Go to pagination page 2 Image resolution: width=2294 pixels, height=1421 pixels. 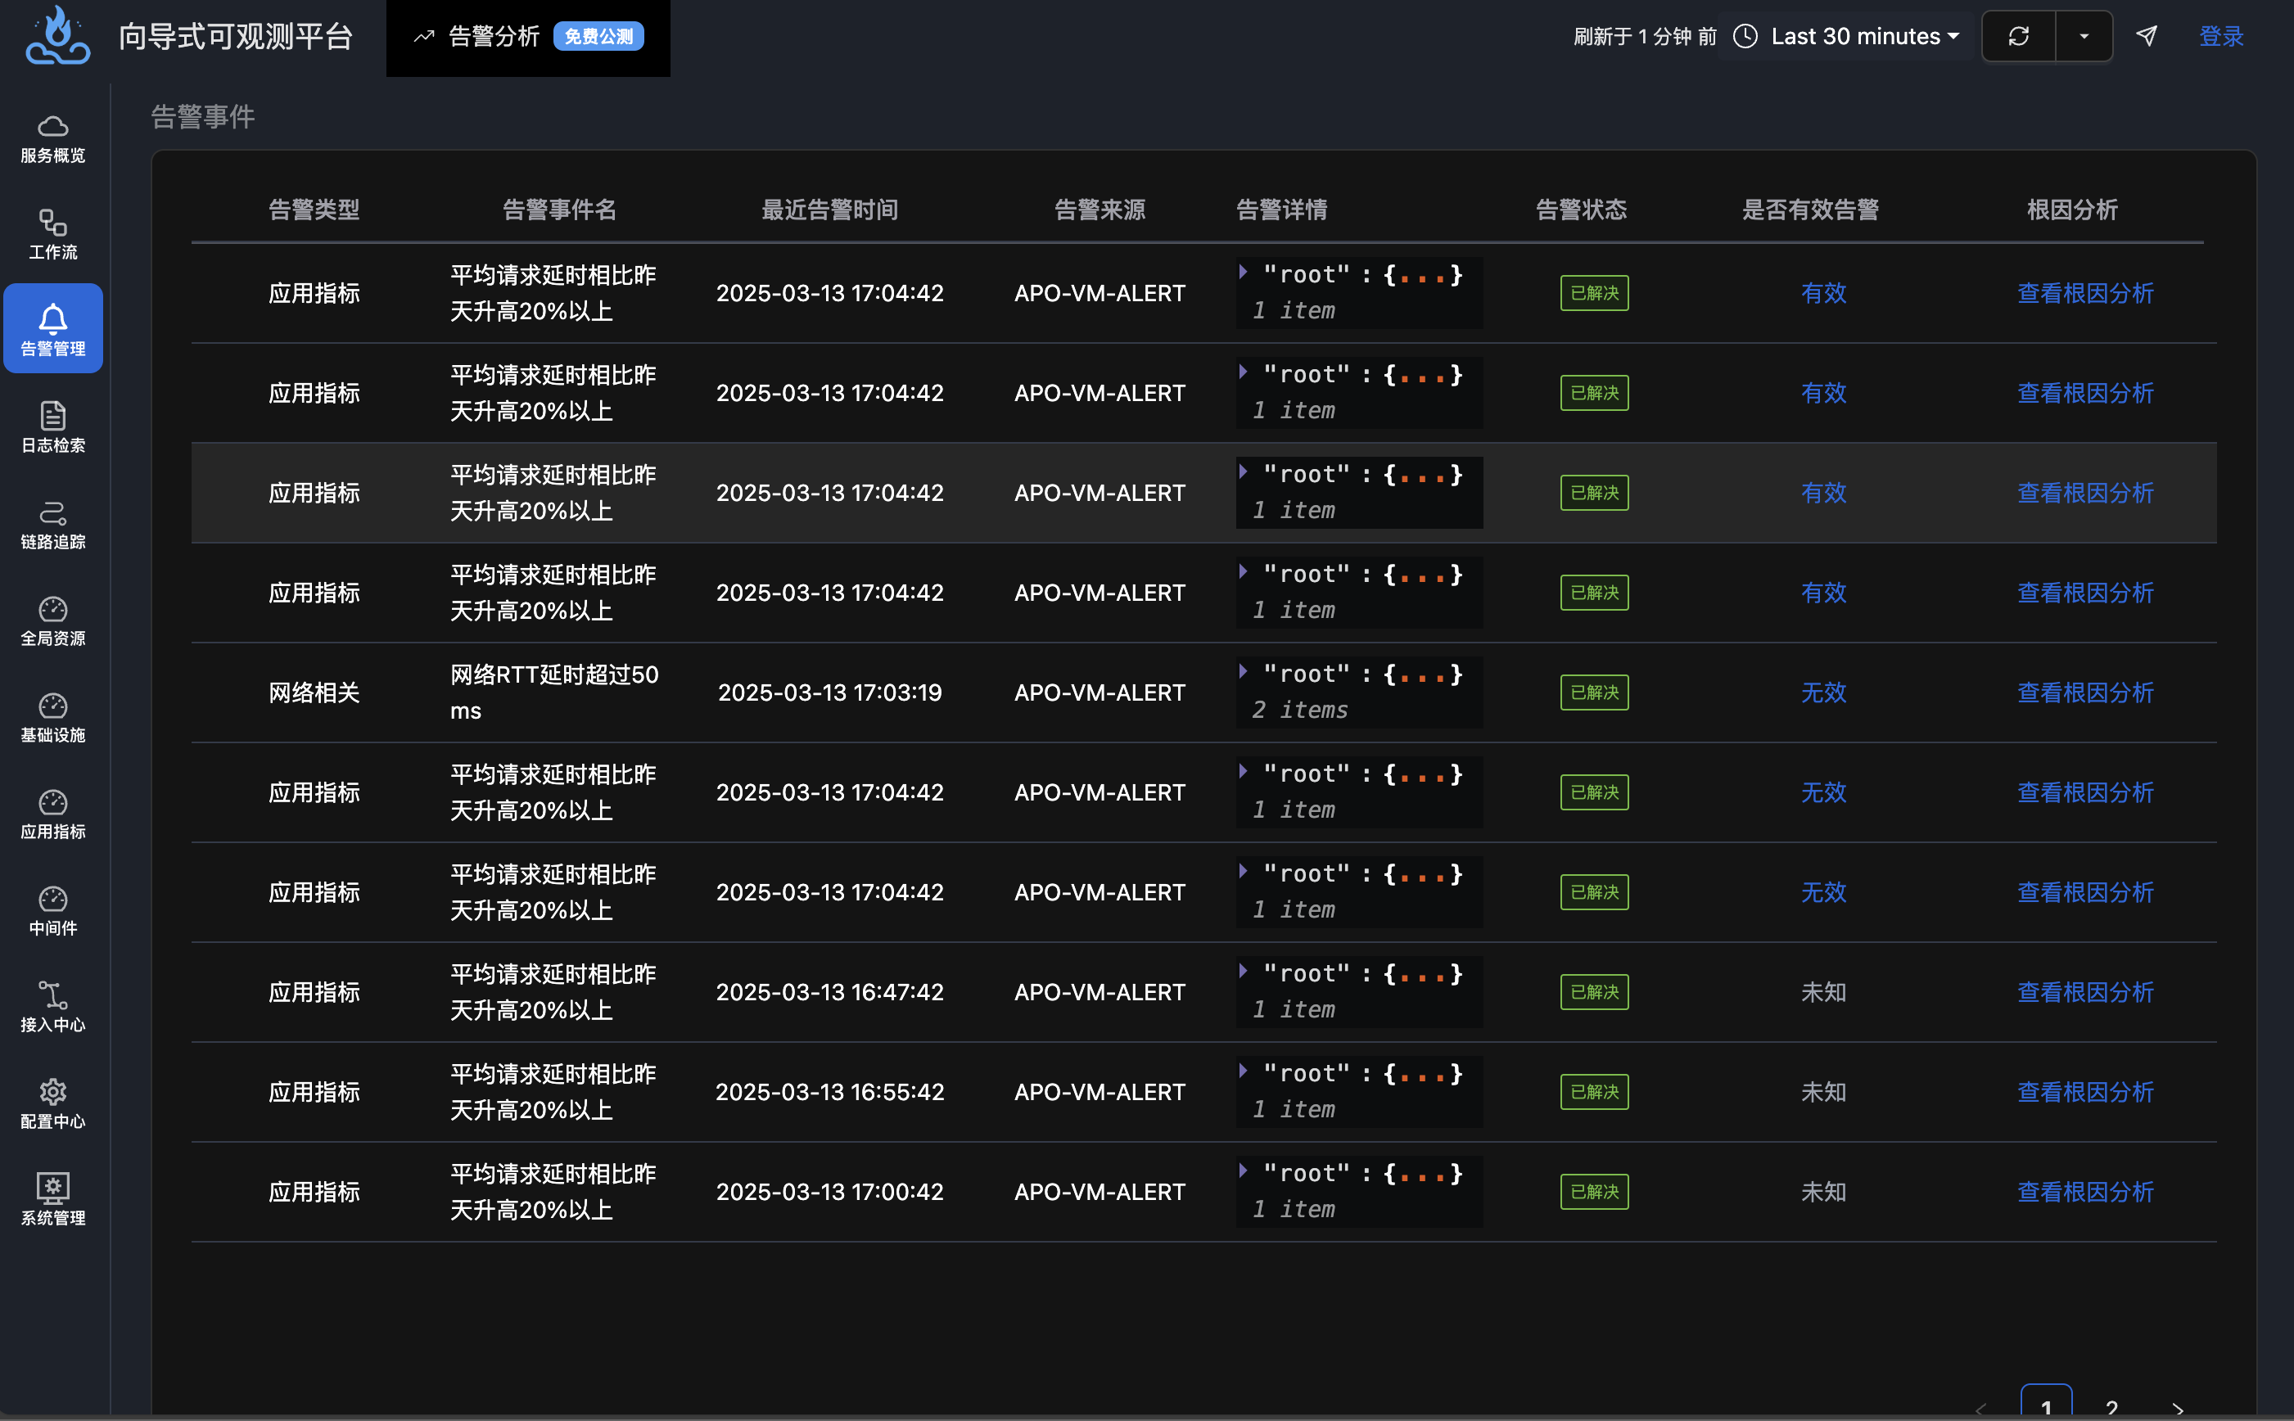[x=2111, y=1407]
